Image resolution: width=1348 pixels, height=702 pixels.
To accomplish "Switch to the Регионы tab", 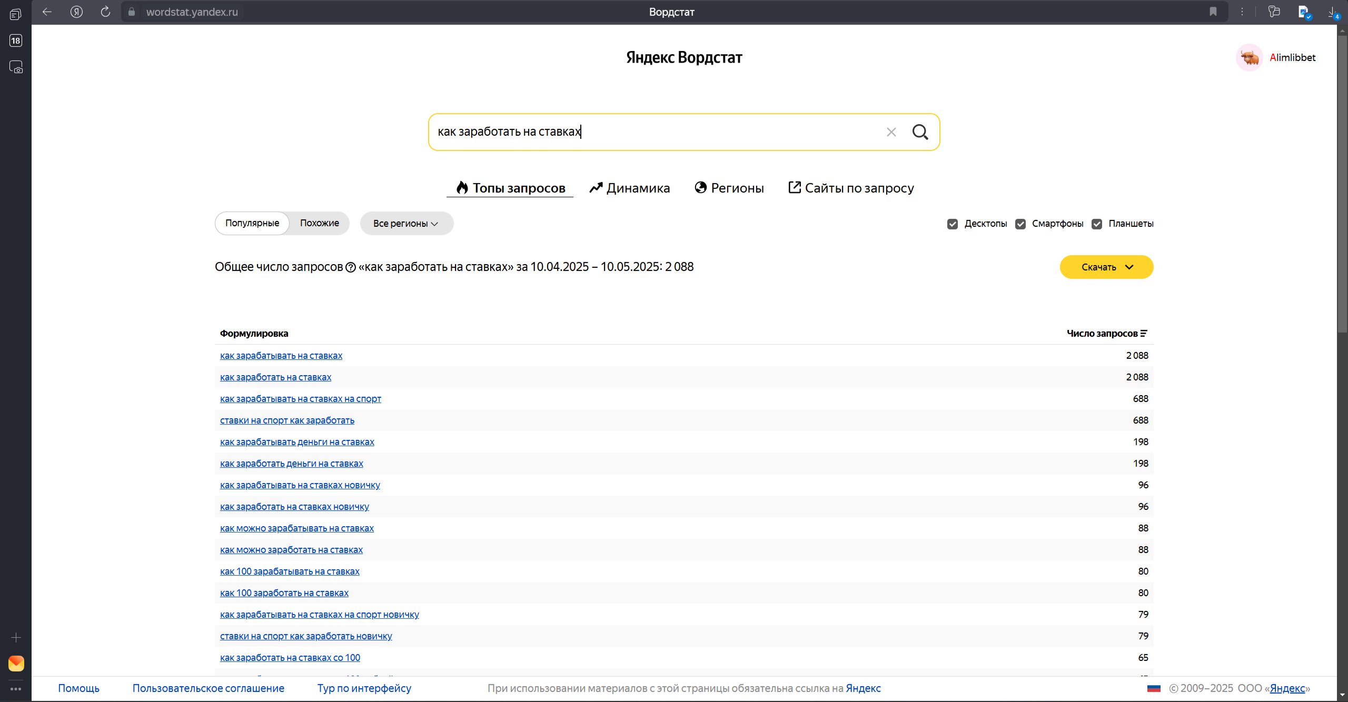I will (729, 188).
